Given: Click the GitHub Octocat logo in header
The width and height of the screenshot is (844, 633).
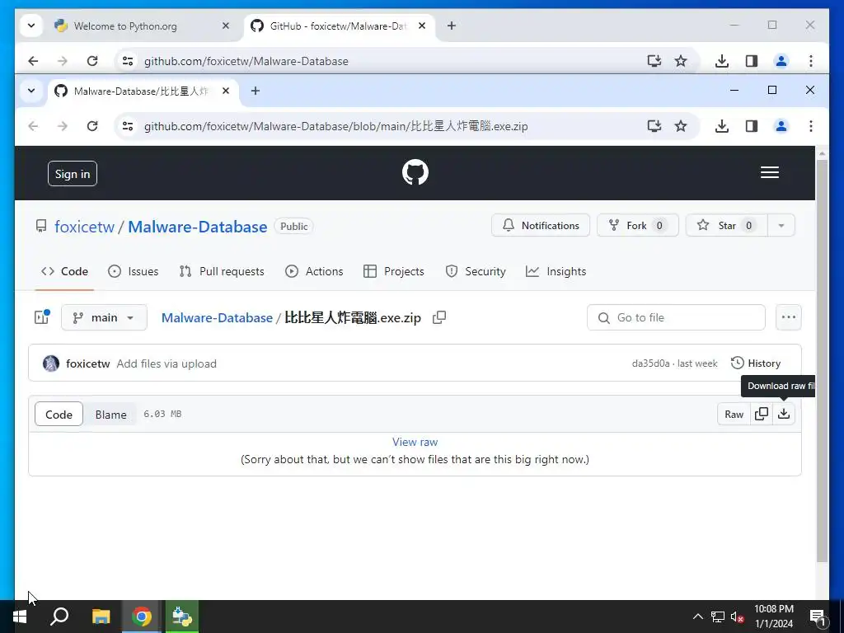Looking at the screenshot, I should click(x=415, y=173).
